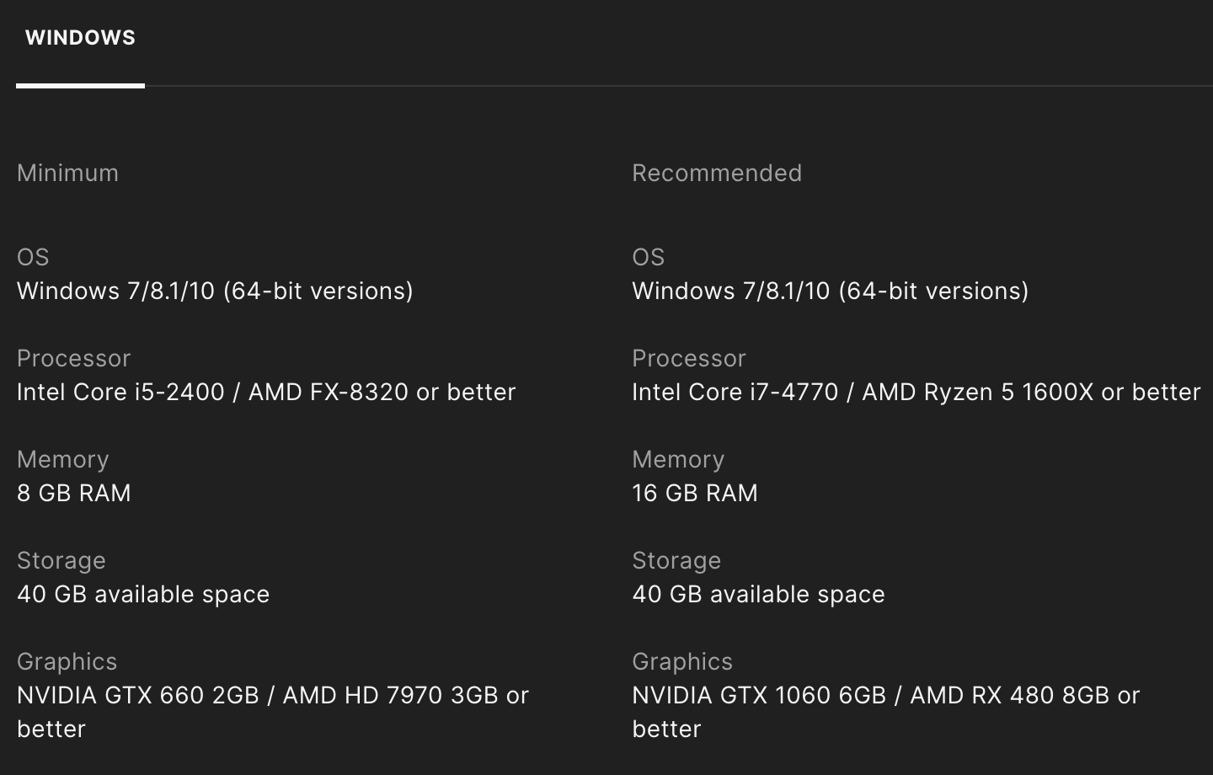This screenshot has height=775, width=1213.
Task: Click the Graphics label under Minimum
Action: pyautogui.click(x=67, y=661)
